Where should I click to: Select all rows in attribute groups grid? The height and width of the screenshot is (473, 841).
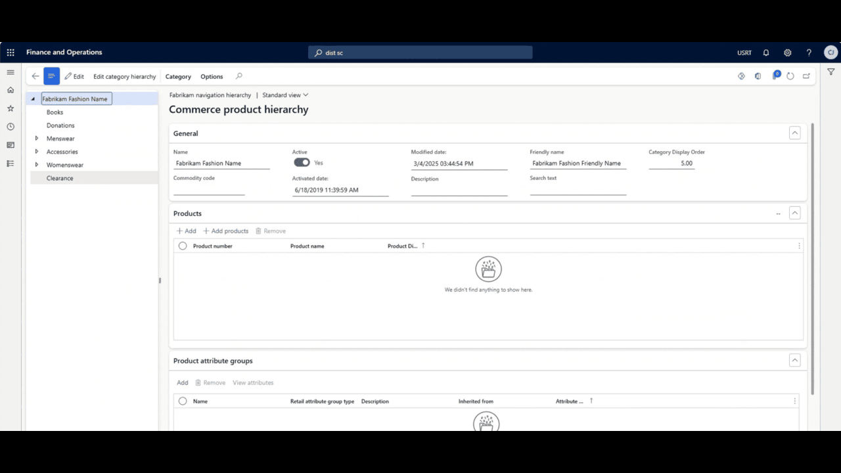183,401
